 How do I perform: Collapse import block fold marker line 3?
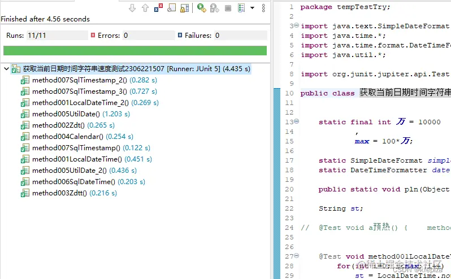pos(297,25)
